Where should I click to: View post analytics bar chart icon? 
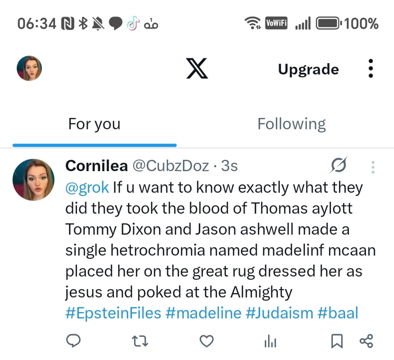pos(270,341)
